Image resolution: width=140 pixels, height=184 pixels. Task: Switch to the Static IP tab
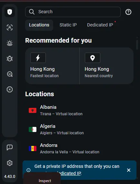coord(68,25)
